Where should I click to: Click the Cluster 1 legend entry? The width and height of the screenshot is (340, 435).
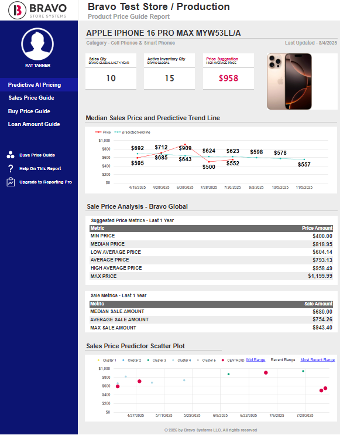(107, 360)
